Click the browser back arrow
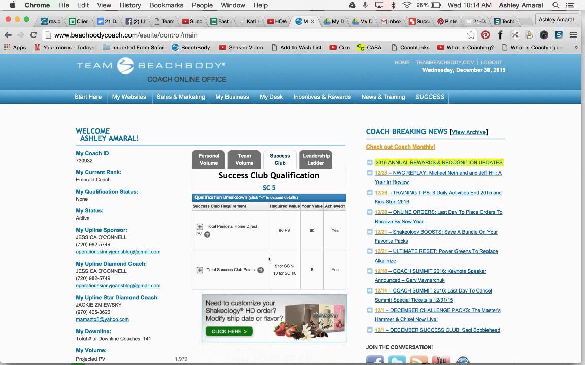This screenshot has height=365, width=585. coord(8,35)
